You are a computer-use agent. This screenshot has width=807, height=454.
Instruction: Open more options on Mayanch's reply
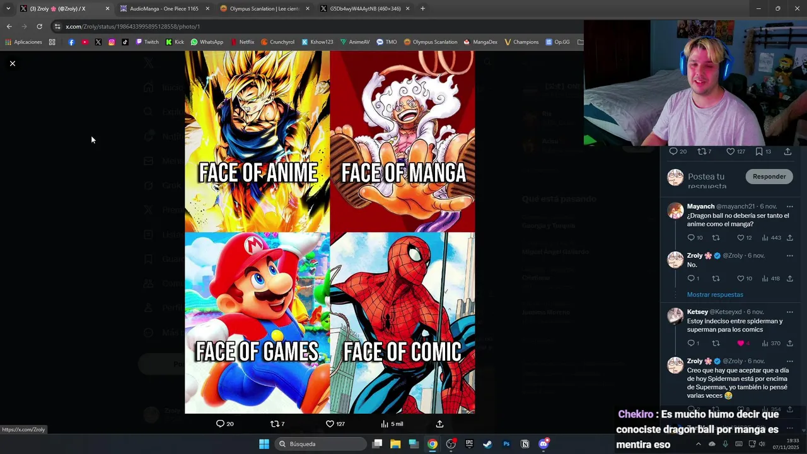click(789, 206)
